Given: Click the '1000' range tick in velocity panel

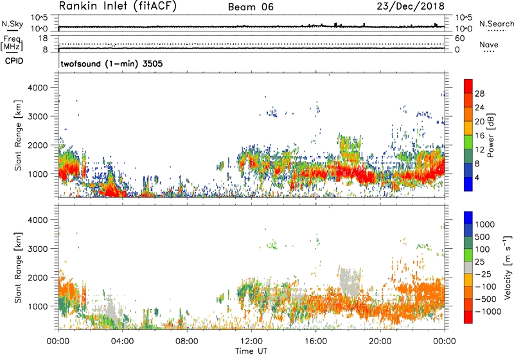Looking at the screenshot, I should 38,306.
